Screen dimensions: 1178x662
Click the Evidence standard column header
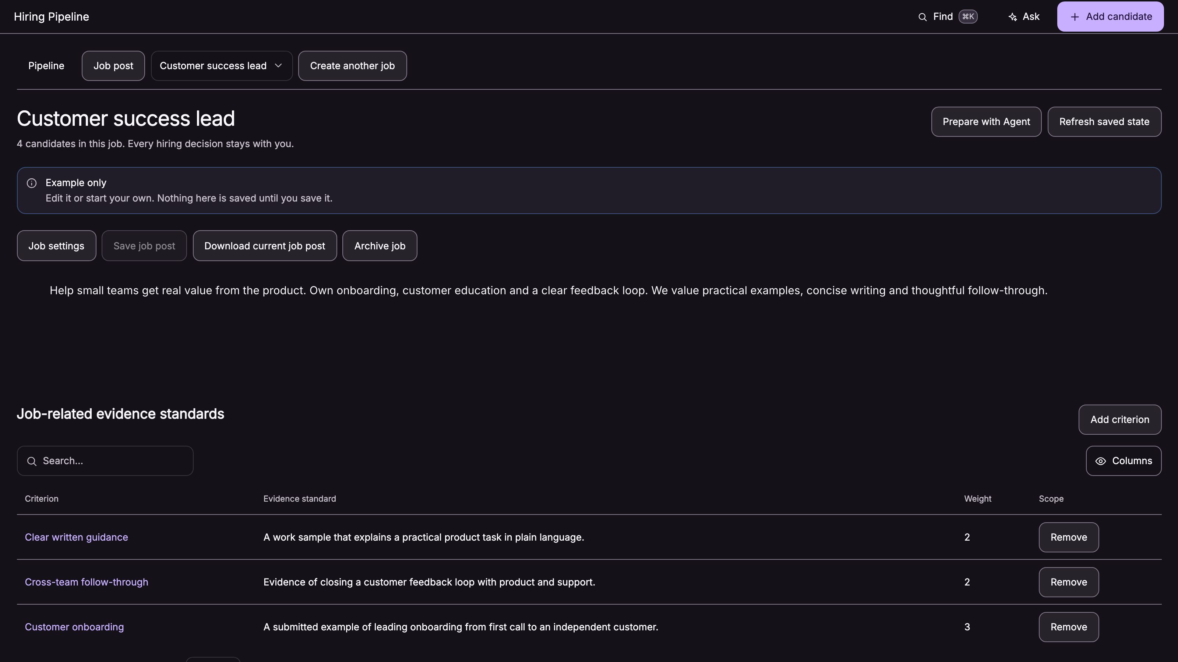coord(300,499)
